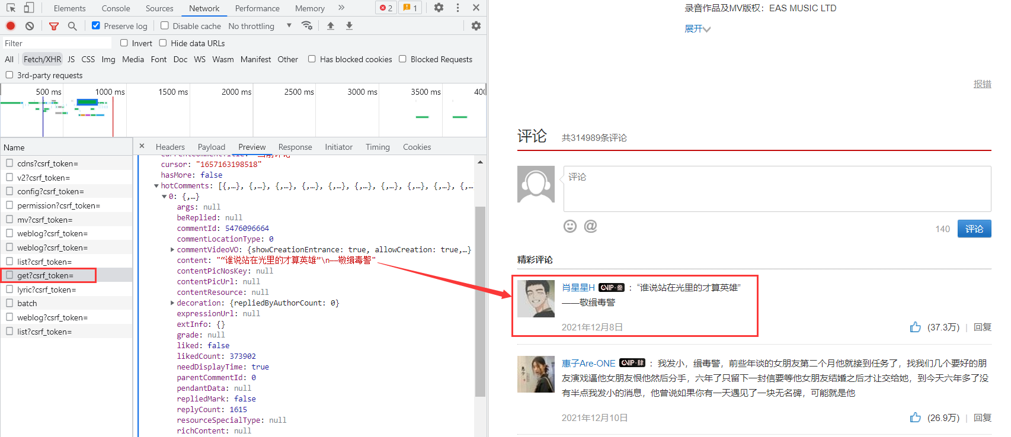The height and width of the screenshot is (437, 1011).
Task: Open the network search magnifier
Action: [72, 26]
